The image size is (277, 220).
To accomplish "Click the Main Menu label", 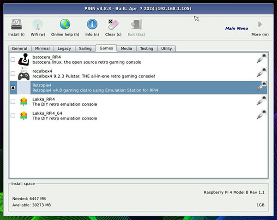I will coord(236,29).
